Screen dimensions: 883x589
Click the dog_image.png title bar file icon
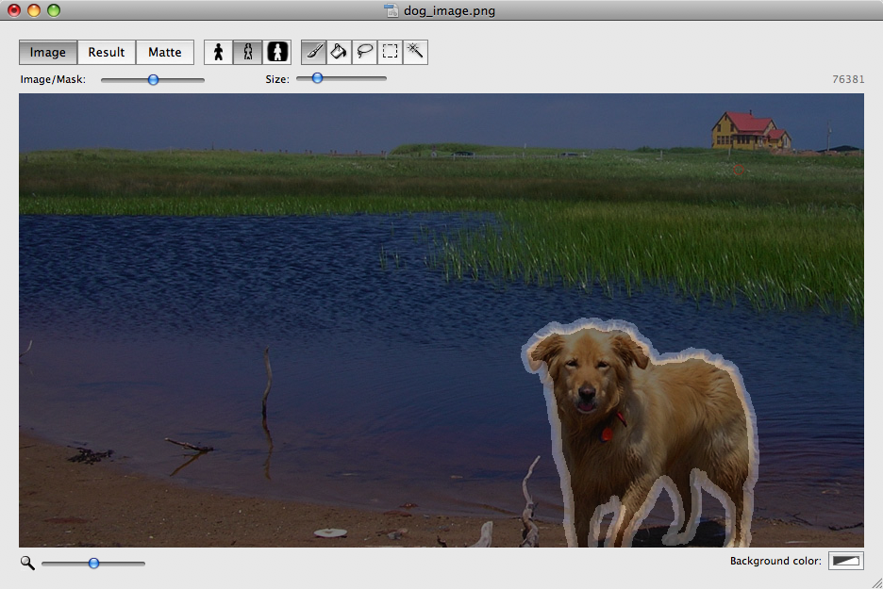point(391,11)
